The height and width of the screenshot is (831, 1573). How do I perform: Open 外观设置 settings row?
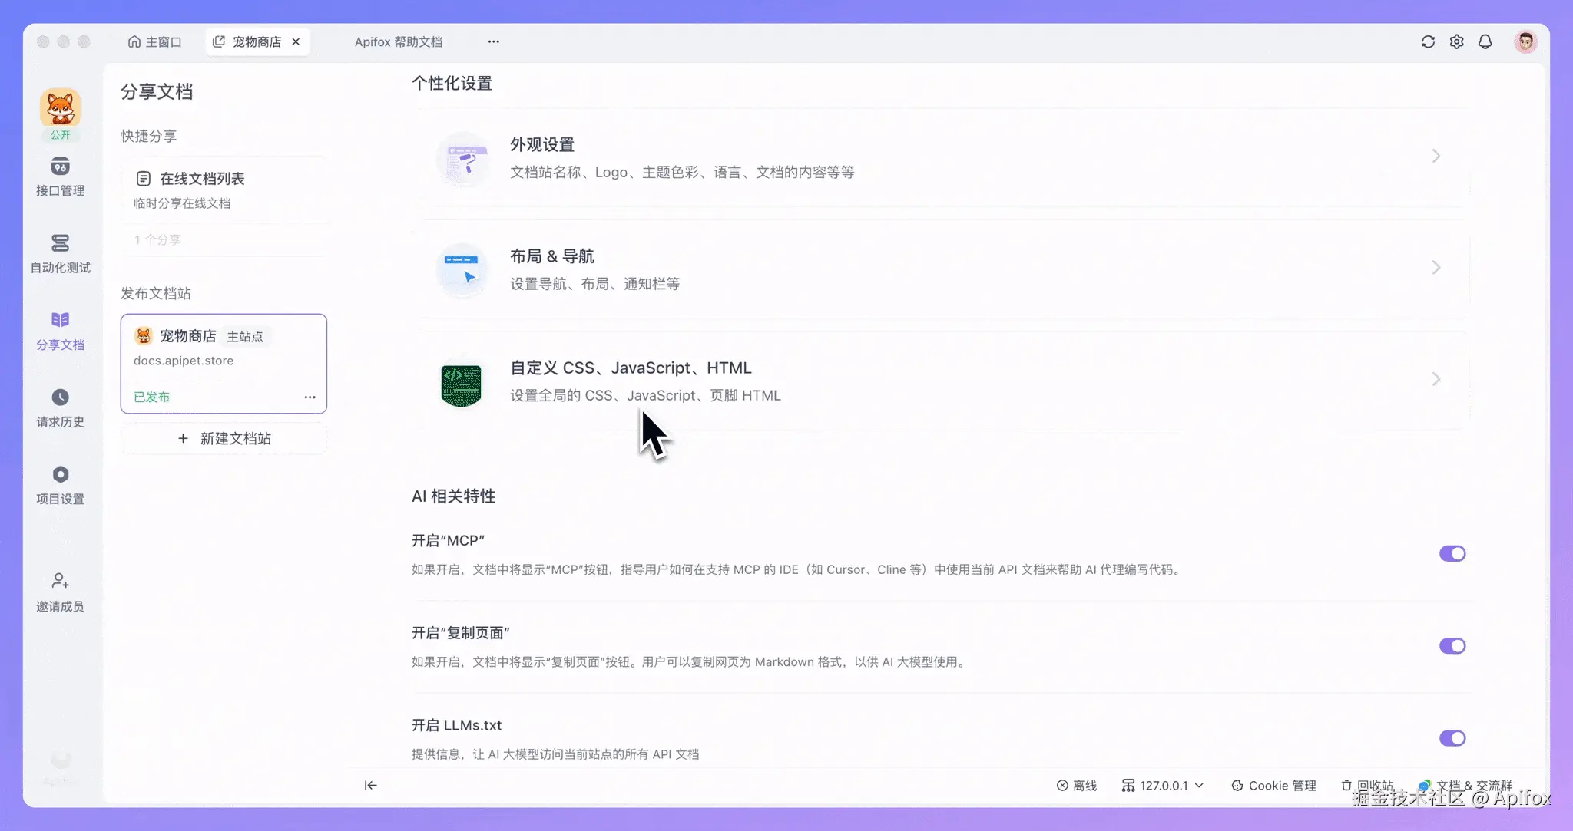click(x=943, y=157)
